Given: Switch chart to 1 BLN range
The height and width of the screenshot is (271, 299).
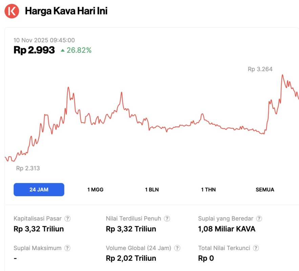Looking at the screenshot, I should click(152, 190).
